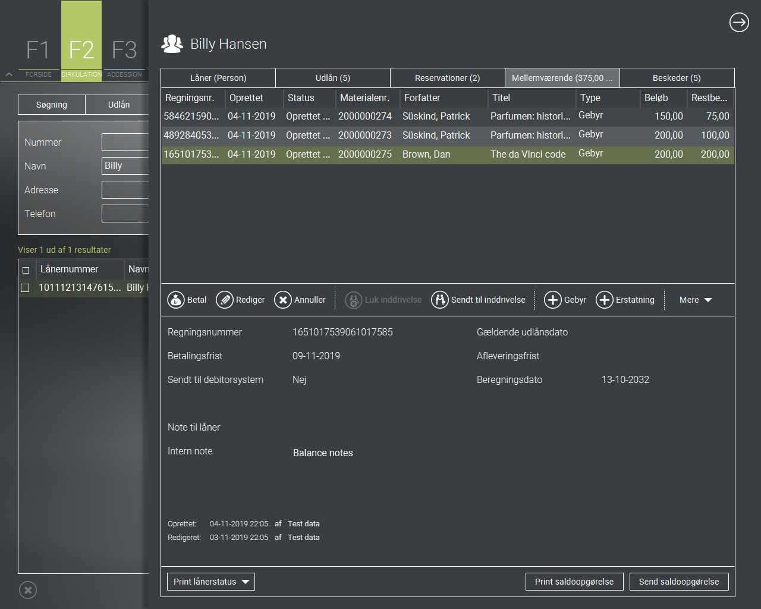Select the Udlån tab in left panel

tap(117, 105)
